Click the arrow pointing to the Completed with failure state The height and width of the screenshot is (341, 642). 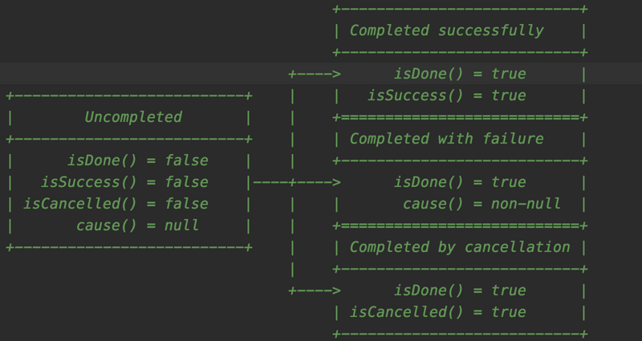pyautogui.click(x=316, y=182)
